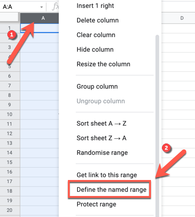Click Define the named range
195x217 pixels.
(111, 190)
